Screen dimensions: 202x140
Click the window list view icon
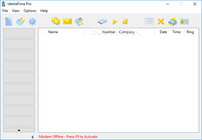click(149, 22)
